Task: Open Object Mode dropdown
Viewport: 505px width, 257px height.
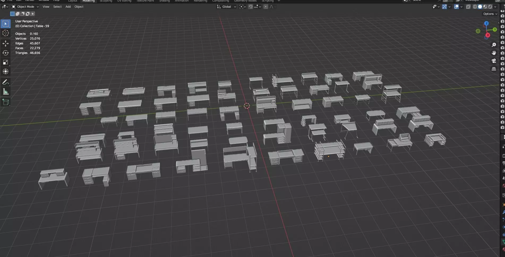Action: [x=25, y=7]
